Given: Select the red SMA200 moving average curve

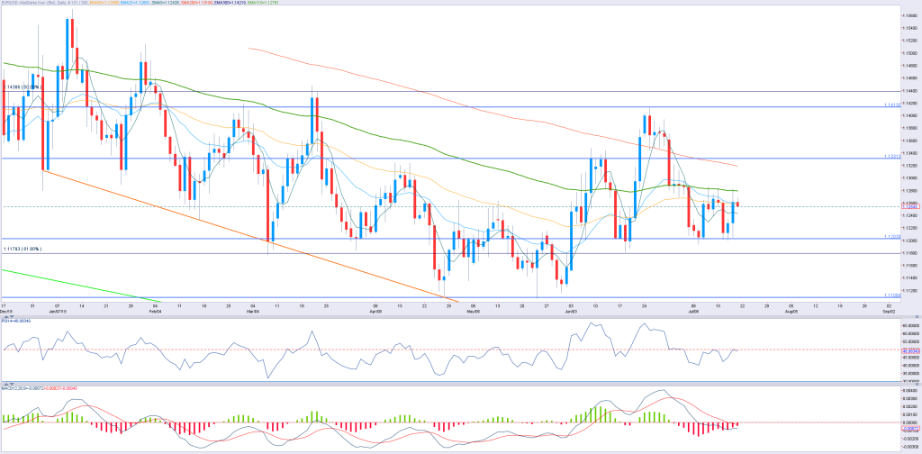Looking at the screenshot, I should tap(494, 114).
